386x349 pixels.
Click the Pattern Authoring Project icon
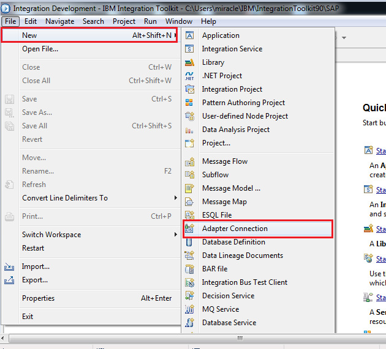189,103
